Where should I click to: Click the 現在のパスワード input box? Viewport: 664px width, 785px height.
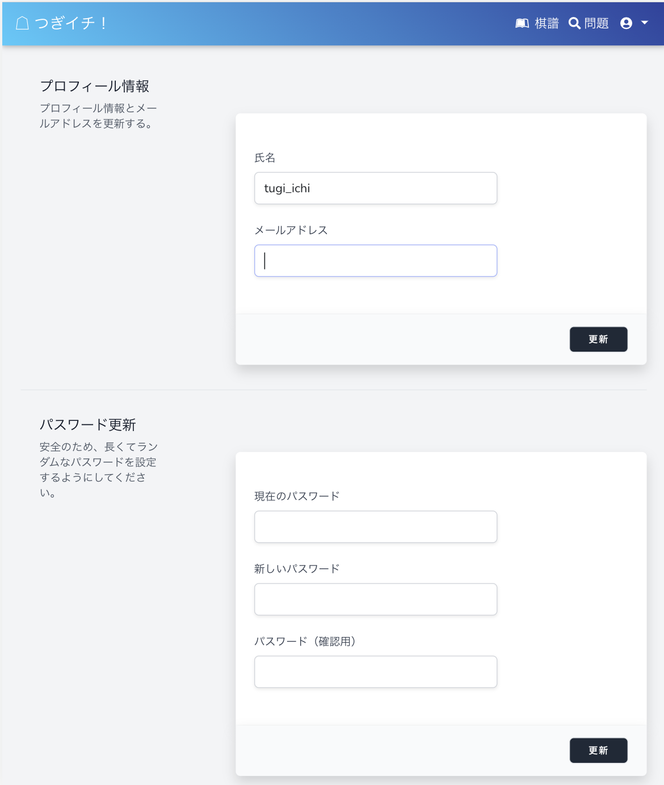pos(376,527)
